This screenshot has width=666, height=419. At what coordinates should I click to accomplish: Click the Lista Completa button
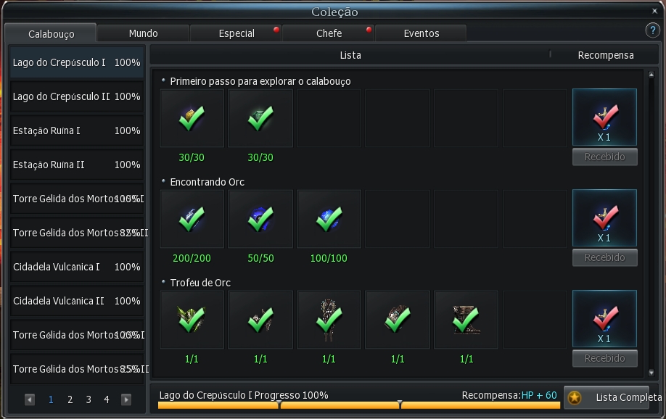(616, 397)
